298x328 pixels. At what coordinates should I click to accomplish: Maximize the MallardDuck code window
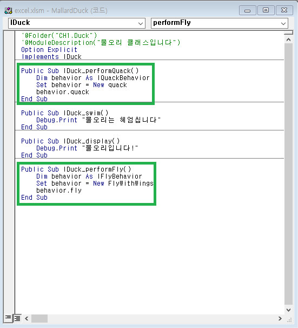click(x=266, y=10)
